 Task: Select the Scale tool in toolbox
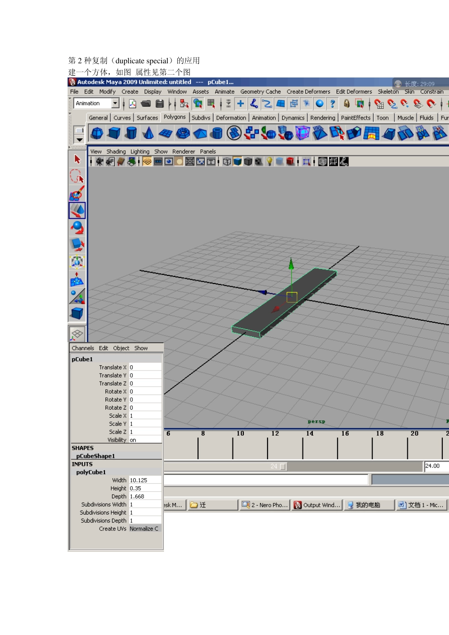[77, 245]
